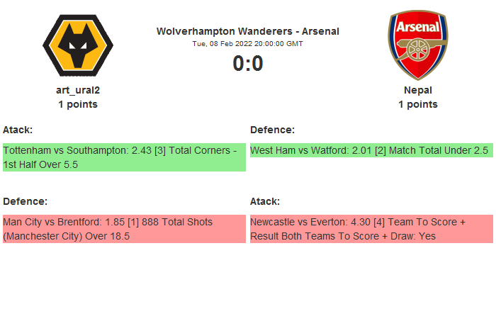Click the points total under art_ural2
The height and width of the screenshot is (326, 496).
[x=78, y=104]
